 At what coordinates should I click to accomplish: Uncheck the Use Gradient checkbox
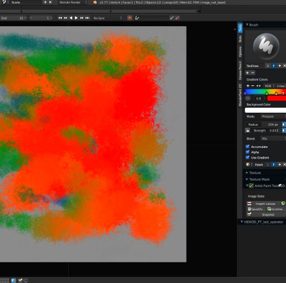(x=247, y=157)
